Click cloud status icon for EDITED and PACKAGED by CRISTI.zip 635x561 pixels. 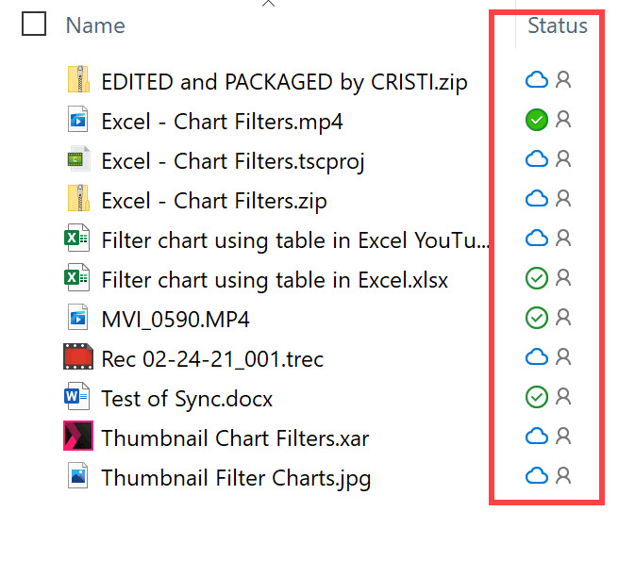pos(537,80)
